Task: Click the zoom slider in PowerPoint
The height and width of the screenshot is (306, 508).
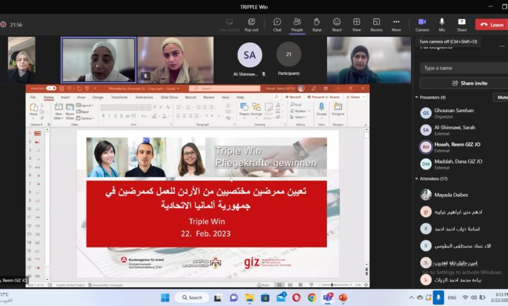Action: click(x=332, y=285)
